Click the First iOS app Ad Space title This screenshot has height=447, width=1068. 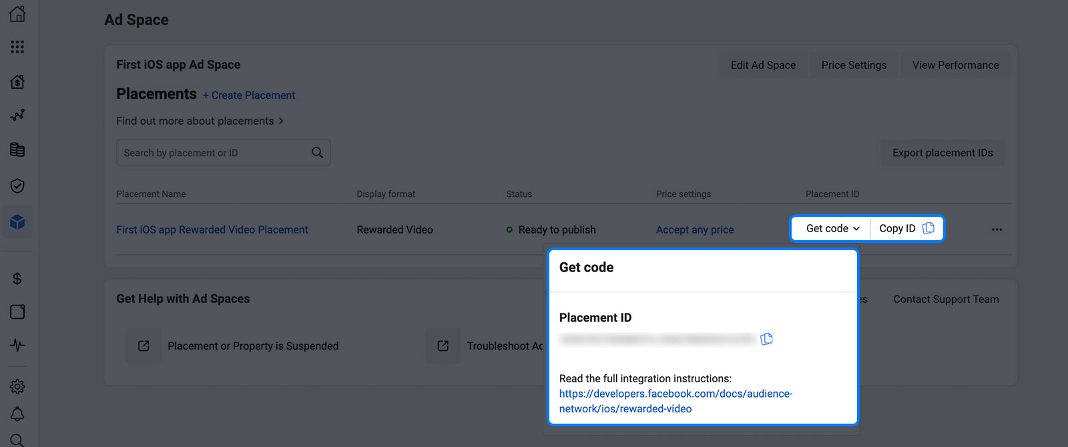pos(178,65)
